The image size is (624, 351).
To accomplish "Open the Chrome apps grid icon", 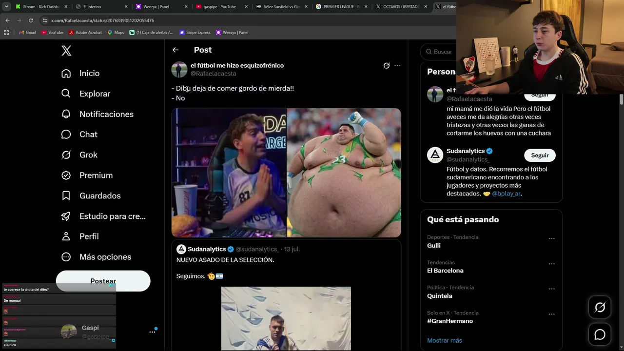I will pyautogui.click(x=6, y=33).
